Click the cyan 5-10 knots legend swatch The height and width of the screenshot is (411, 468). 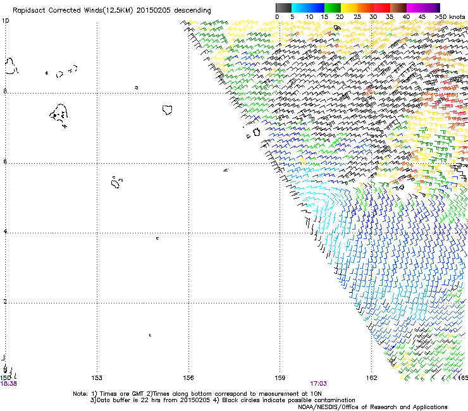tap(300, 8)
